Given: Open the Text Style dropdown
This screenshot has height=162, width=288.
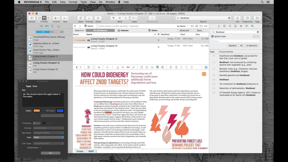Looking at the screenshot, I should (x=48, y=133).
